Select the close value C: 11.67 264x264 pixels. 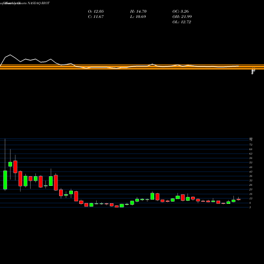[x=96, y=17]
